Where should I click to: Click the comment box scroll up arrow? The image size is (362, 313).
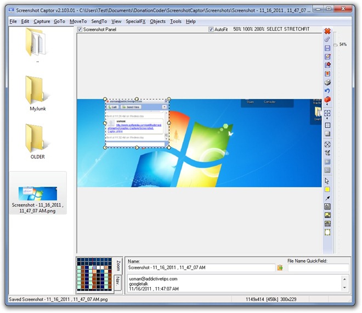344,280
